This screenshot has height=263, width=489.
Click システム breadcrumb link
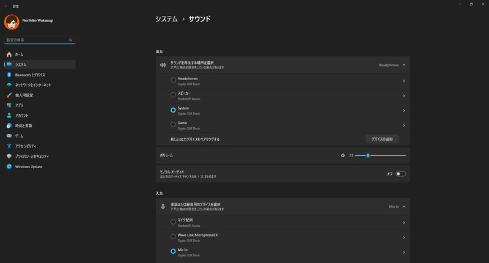(x=166, y=19)
